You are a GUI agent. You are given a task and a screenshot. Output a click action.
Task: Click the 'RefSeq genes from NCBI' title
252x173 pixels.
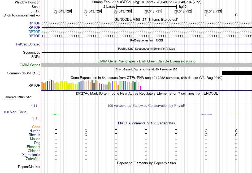(x=146, y=40)
